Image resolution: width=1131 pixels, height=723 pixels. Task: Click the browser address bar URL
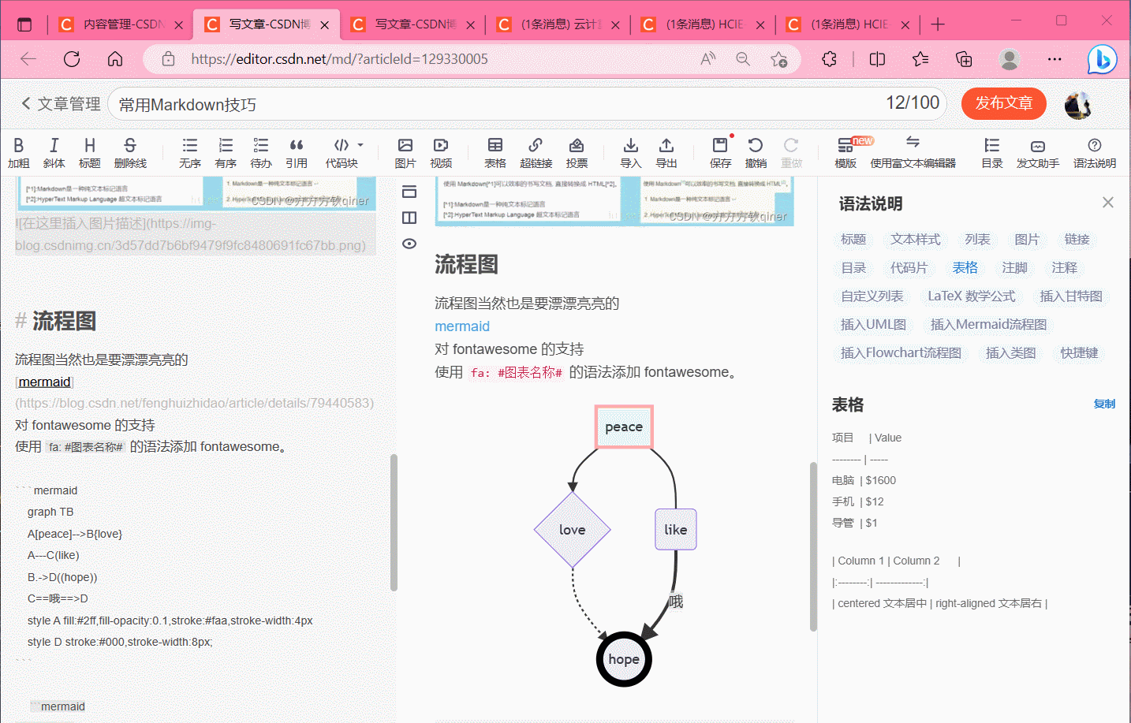(339, 59)
